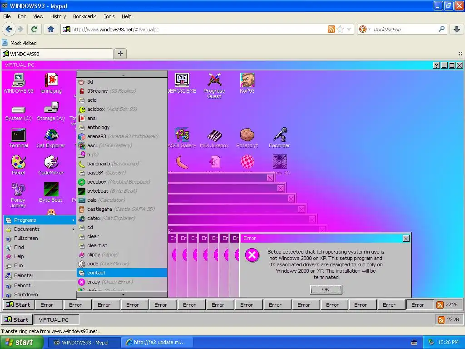Open the DERG32.EXE desktop icon

point(182,83)
